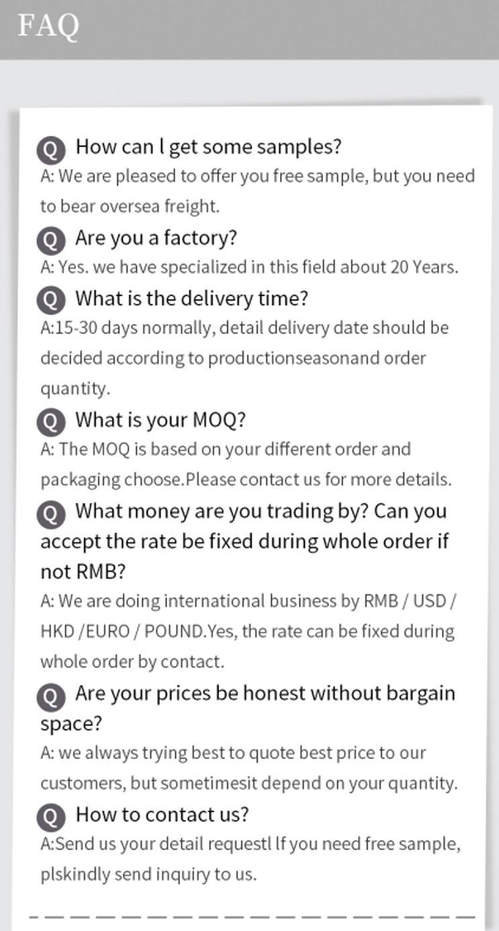499x931 pixels.
Task: Expand the "How can I get some samples?" question
Action: pos(208,147)
